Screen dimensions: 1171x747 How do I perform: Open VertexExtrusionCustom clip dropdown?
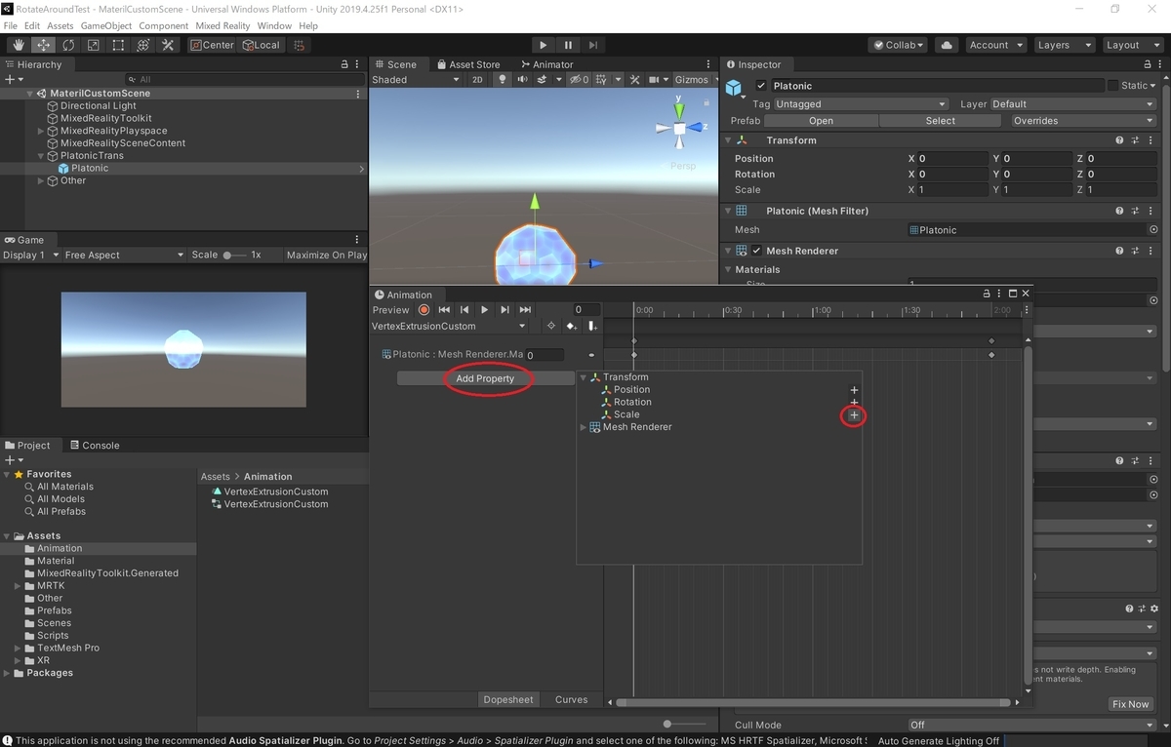tap(450, 326)
